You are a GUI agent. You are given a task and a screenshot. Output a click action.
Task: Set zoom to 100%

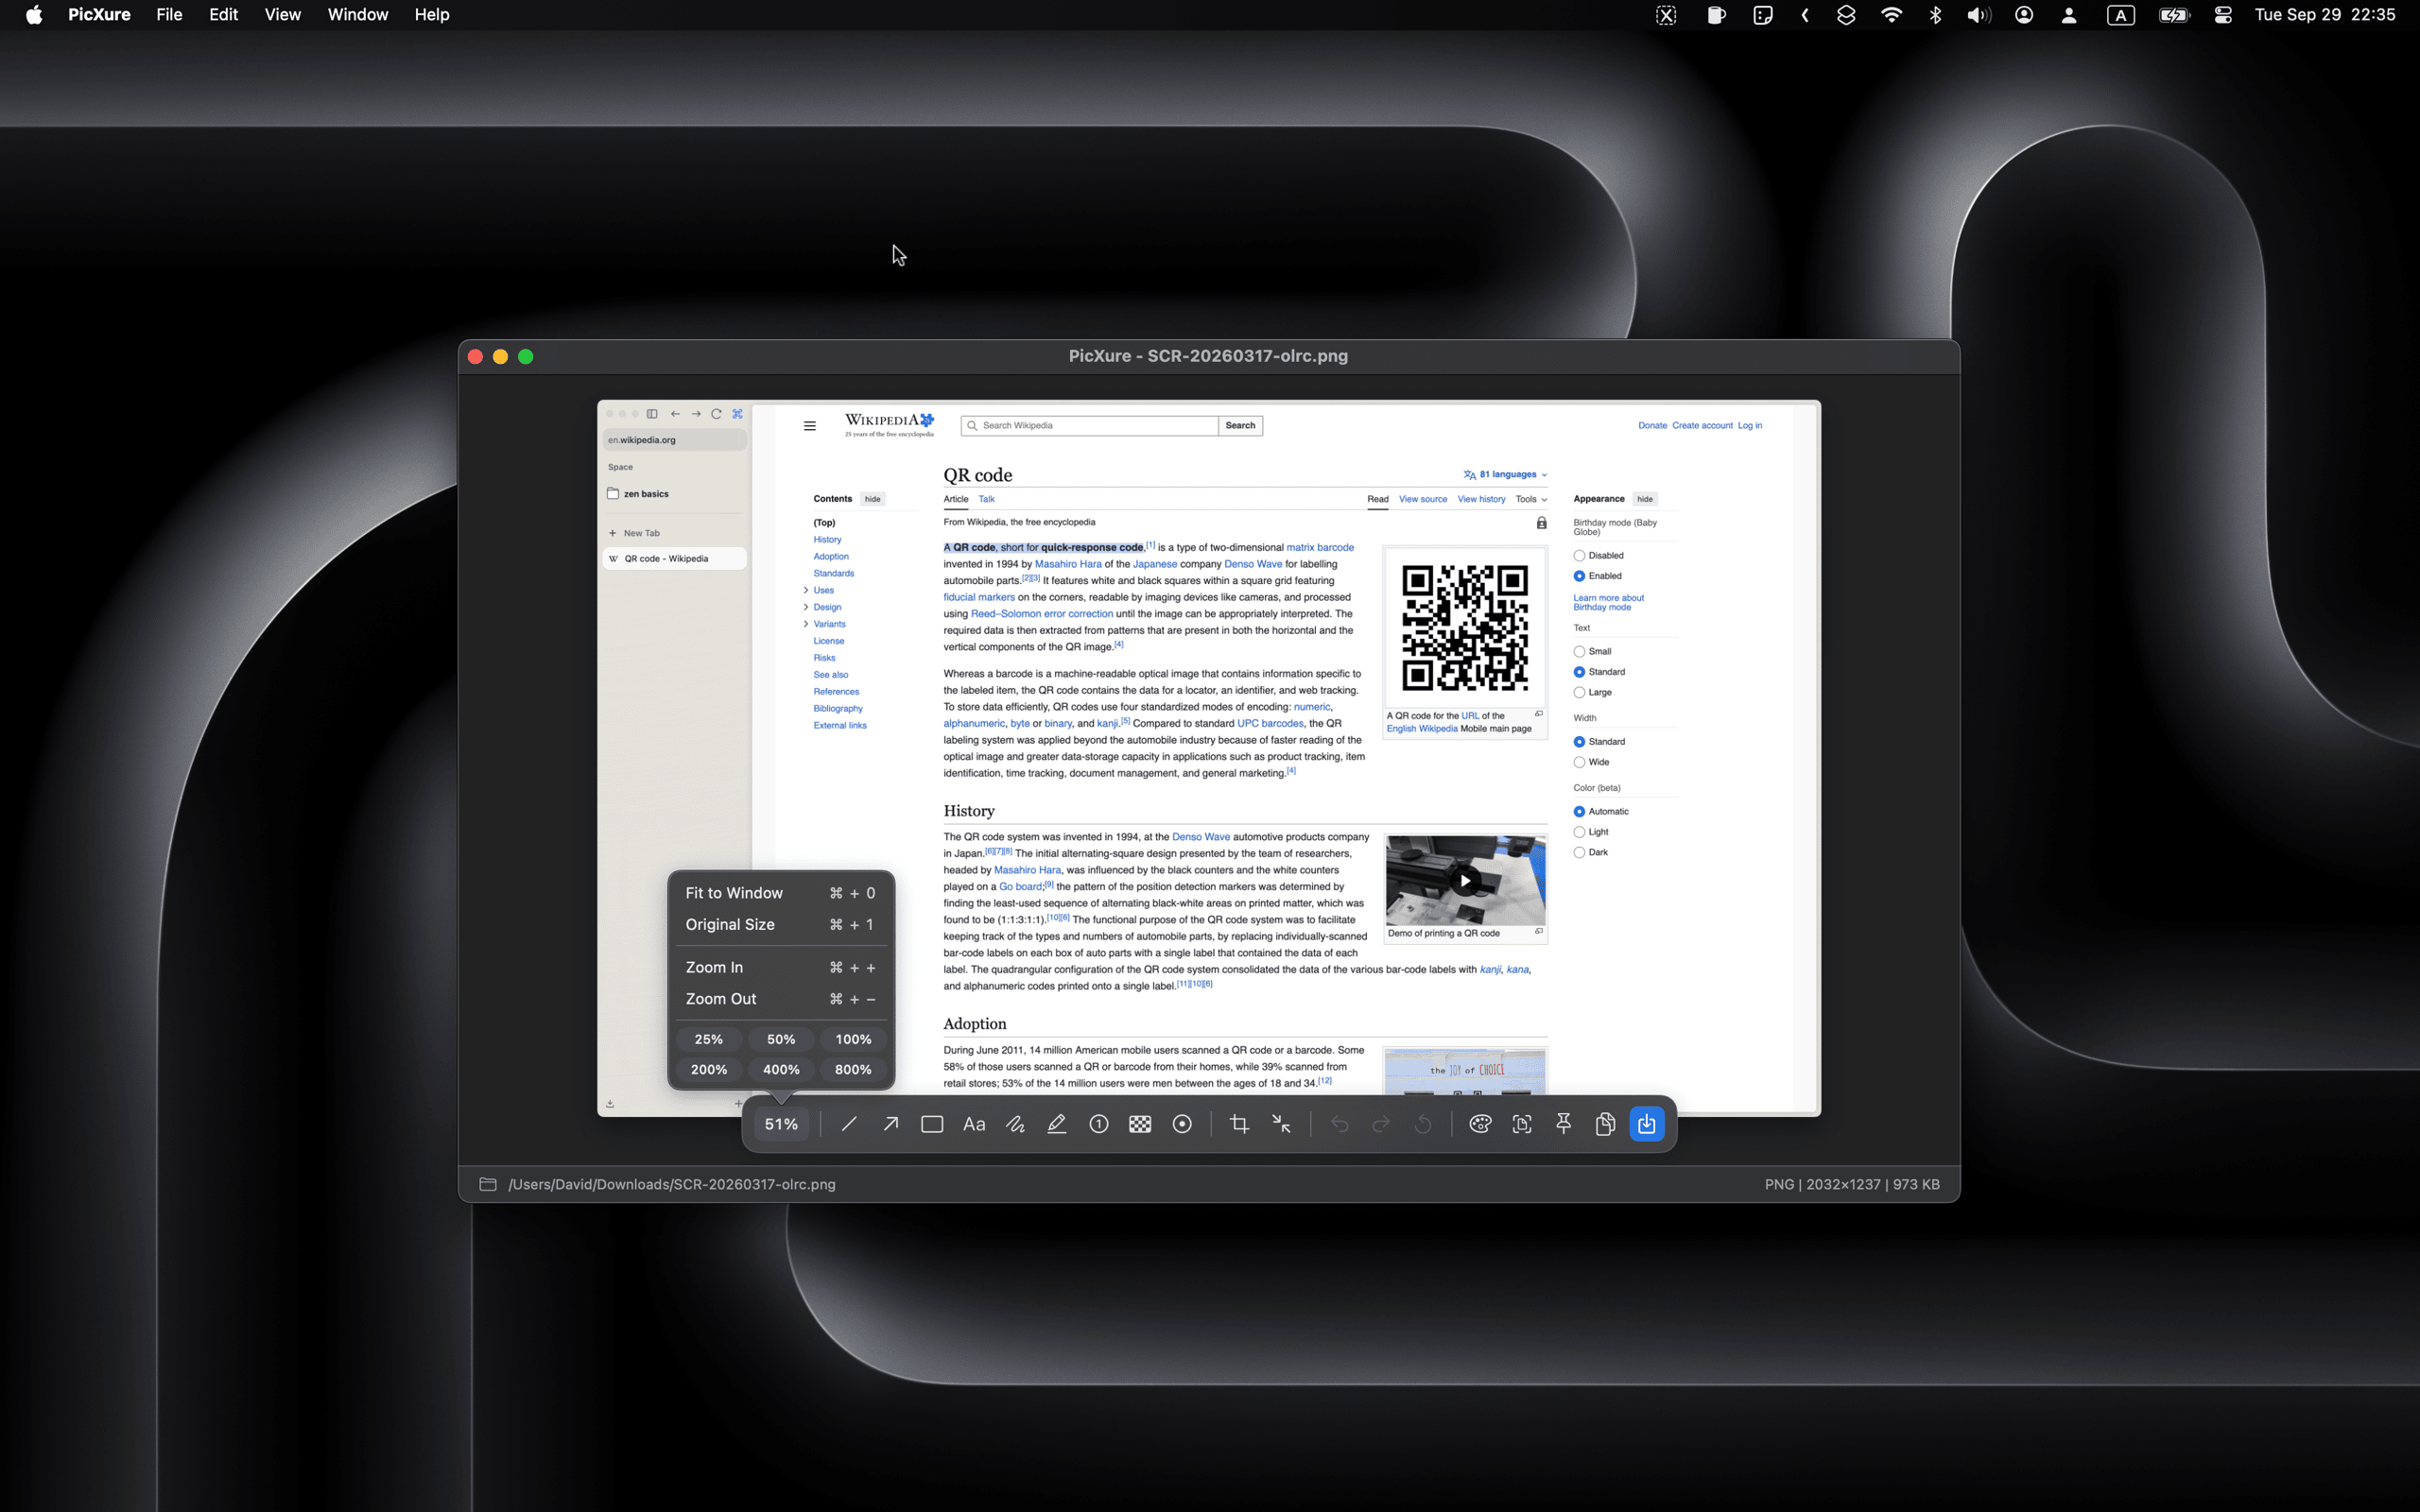point(853,1039)
